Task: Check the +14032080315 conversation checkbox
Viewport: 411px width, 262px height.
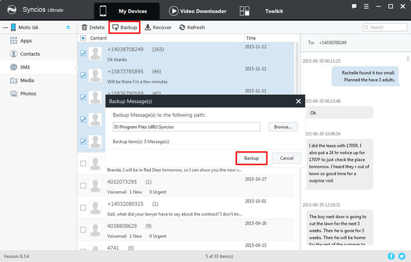Action: (x=83, y=208)
